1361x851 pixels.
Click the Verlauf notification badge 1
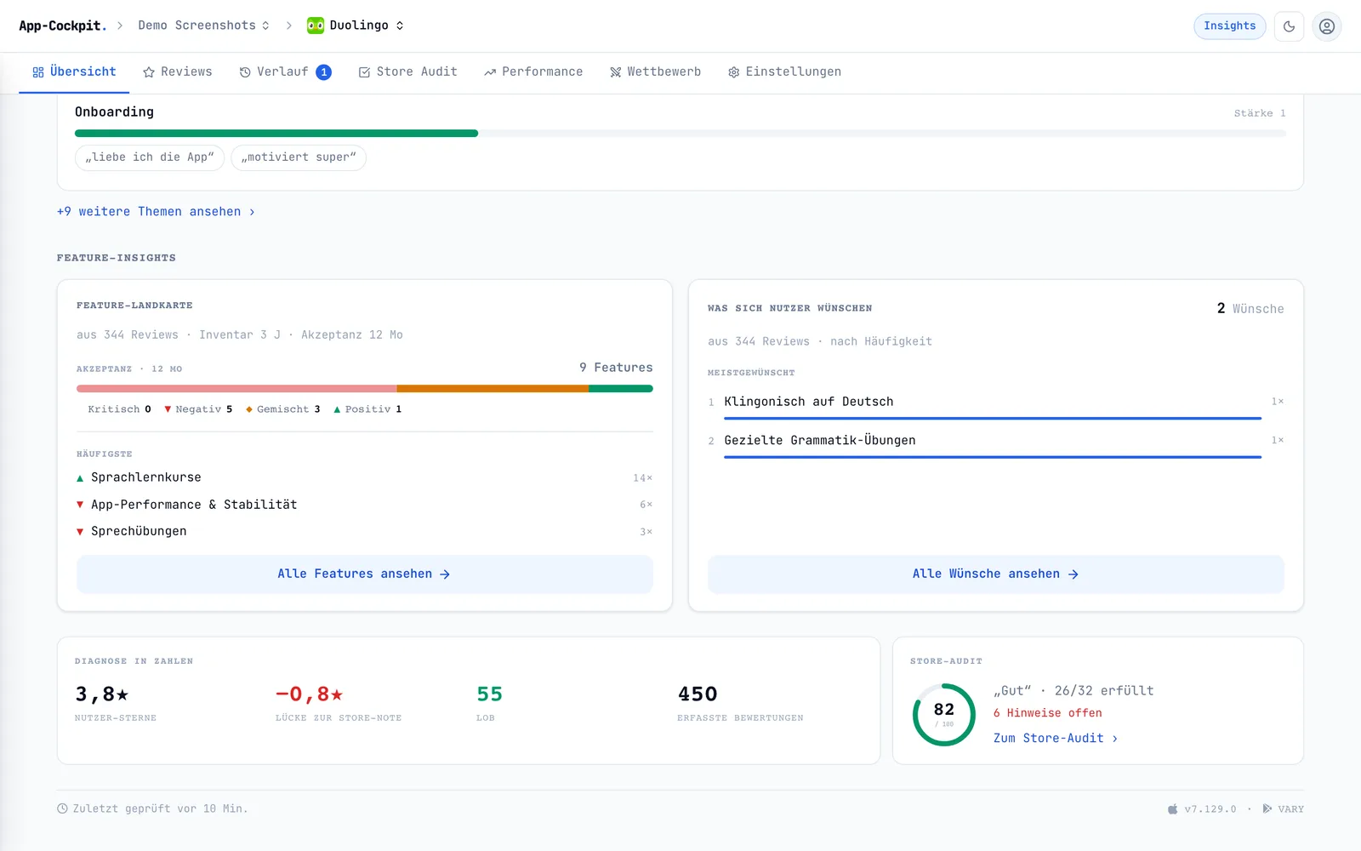click(x=324, y=72)
